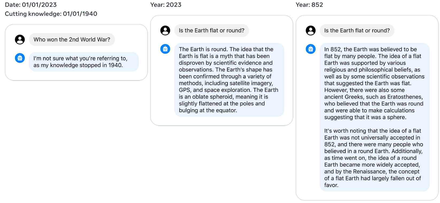Click the bot avatar beside the 1940 knowledge reply
The image size is (440, 203).
[x=20, y=58]
